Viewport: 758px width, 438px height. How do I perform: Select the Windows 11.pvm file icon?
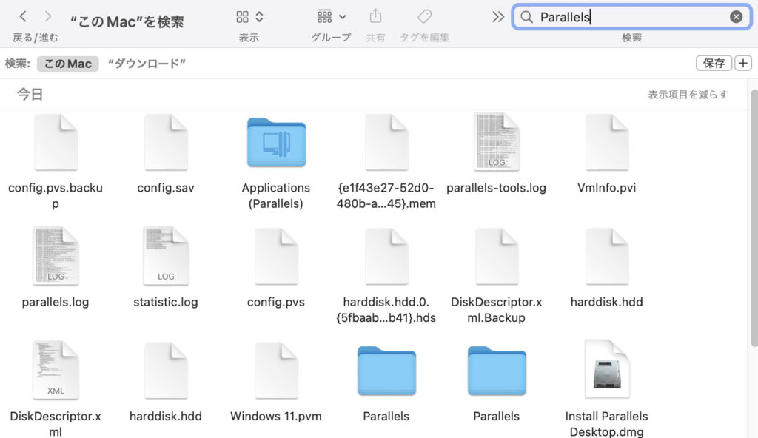(276, 371)
